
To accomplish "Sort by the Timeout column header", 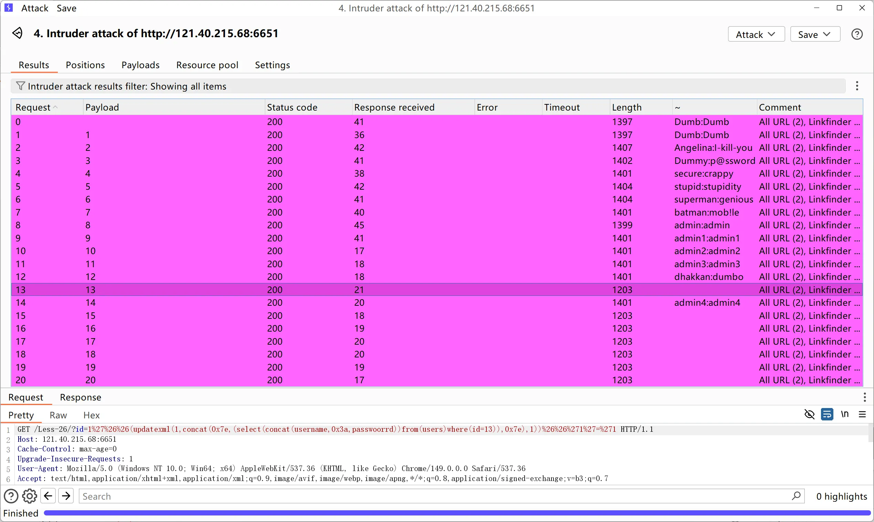I will (x=576, y=107).
